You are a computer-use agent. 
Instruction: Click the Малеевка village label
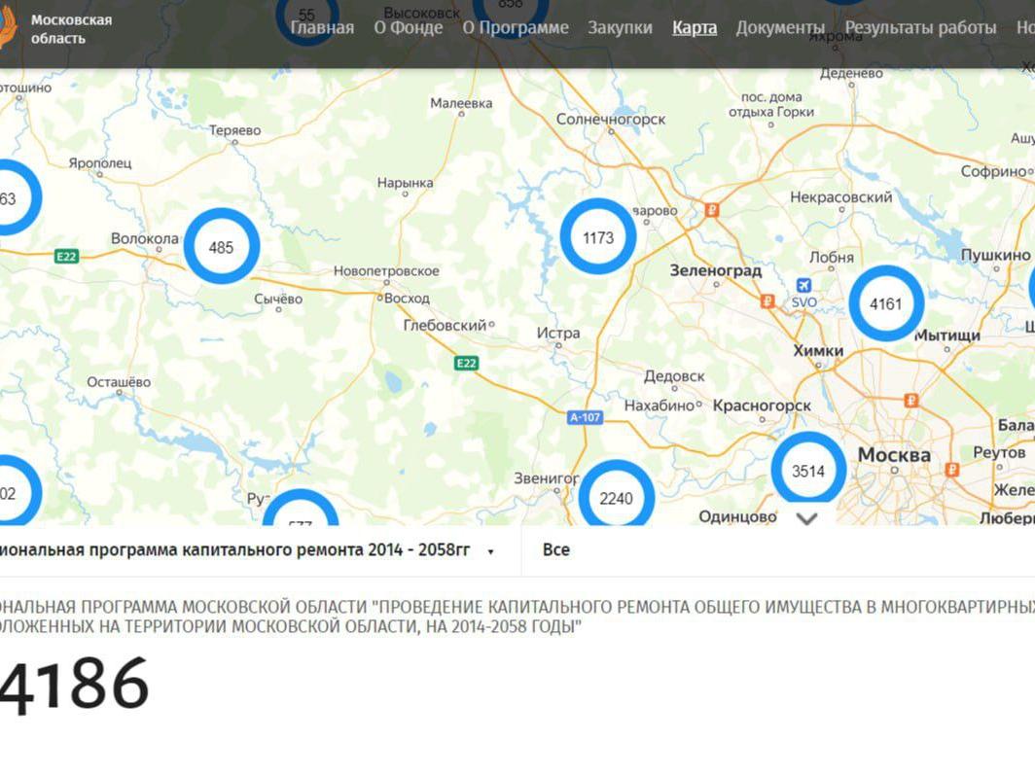tap(461, 103)
